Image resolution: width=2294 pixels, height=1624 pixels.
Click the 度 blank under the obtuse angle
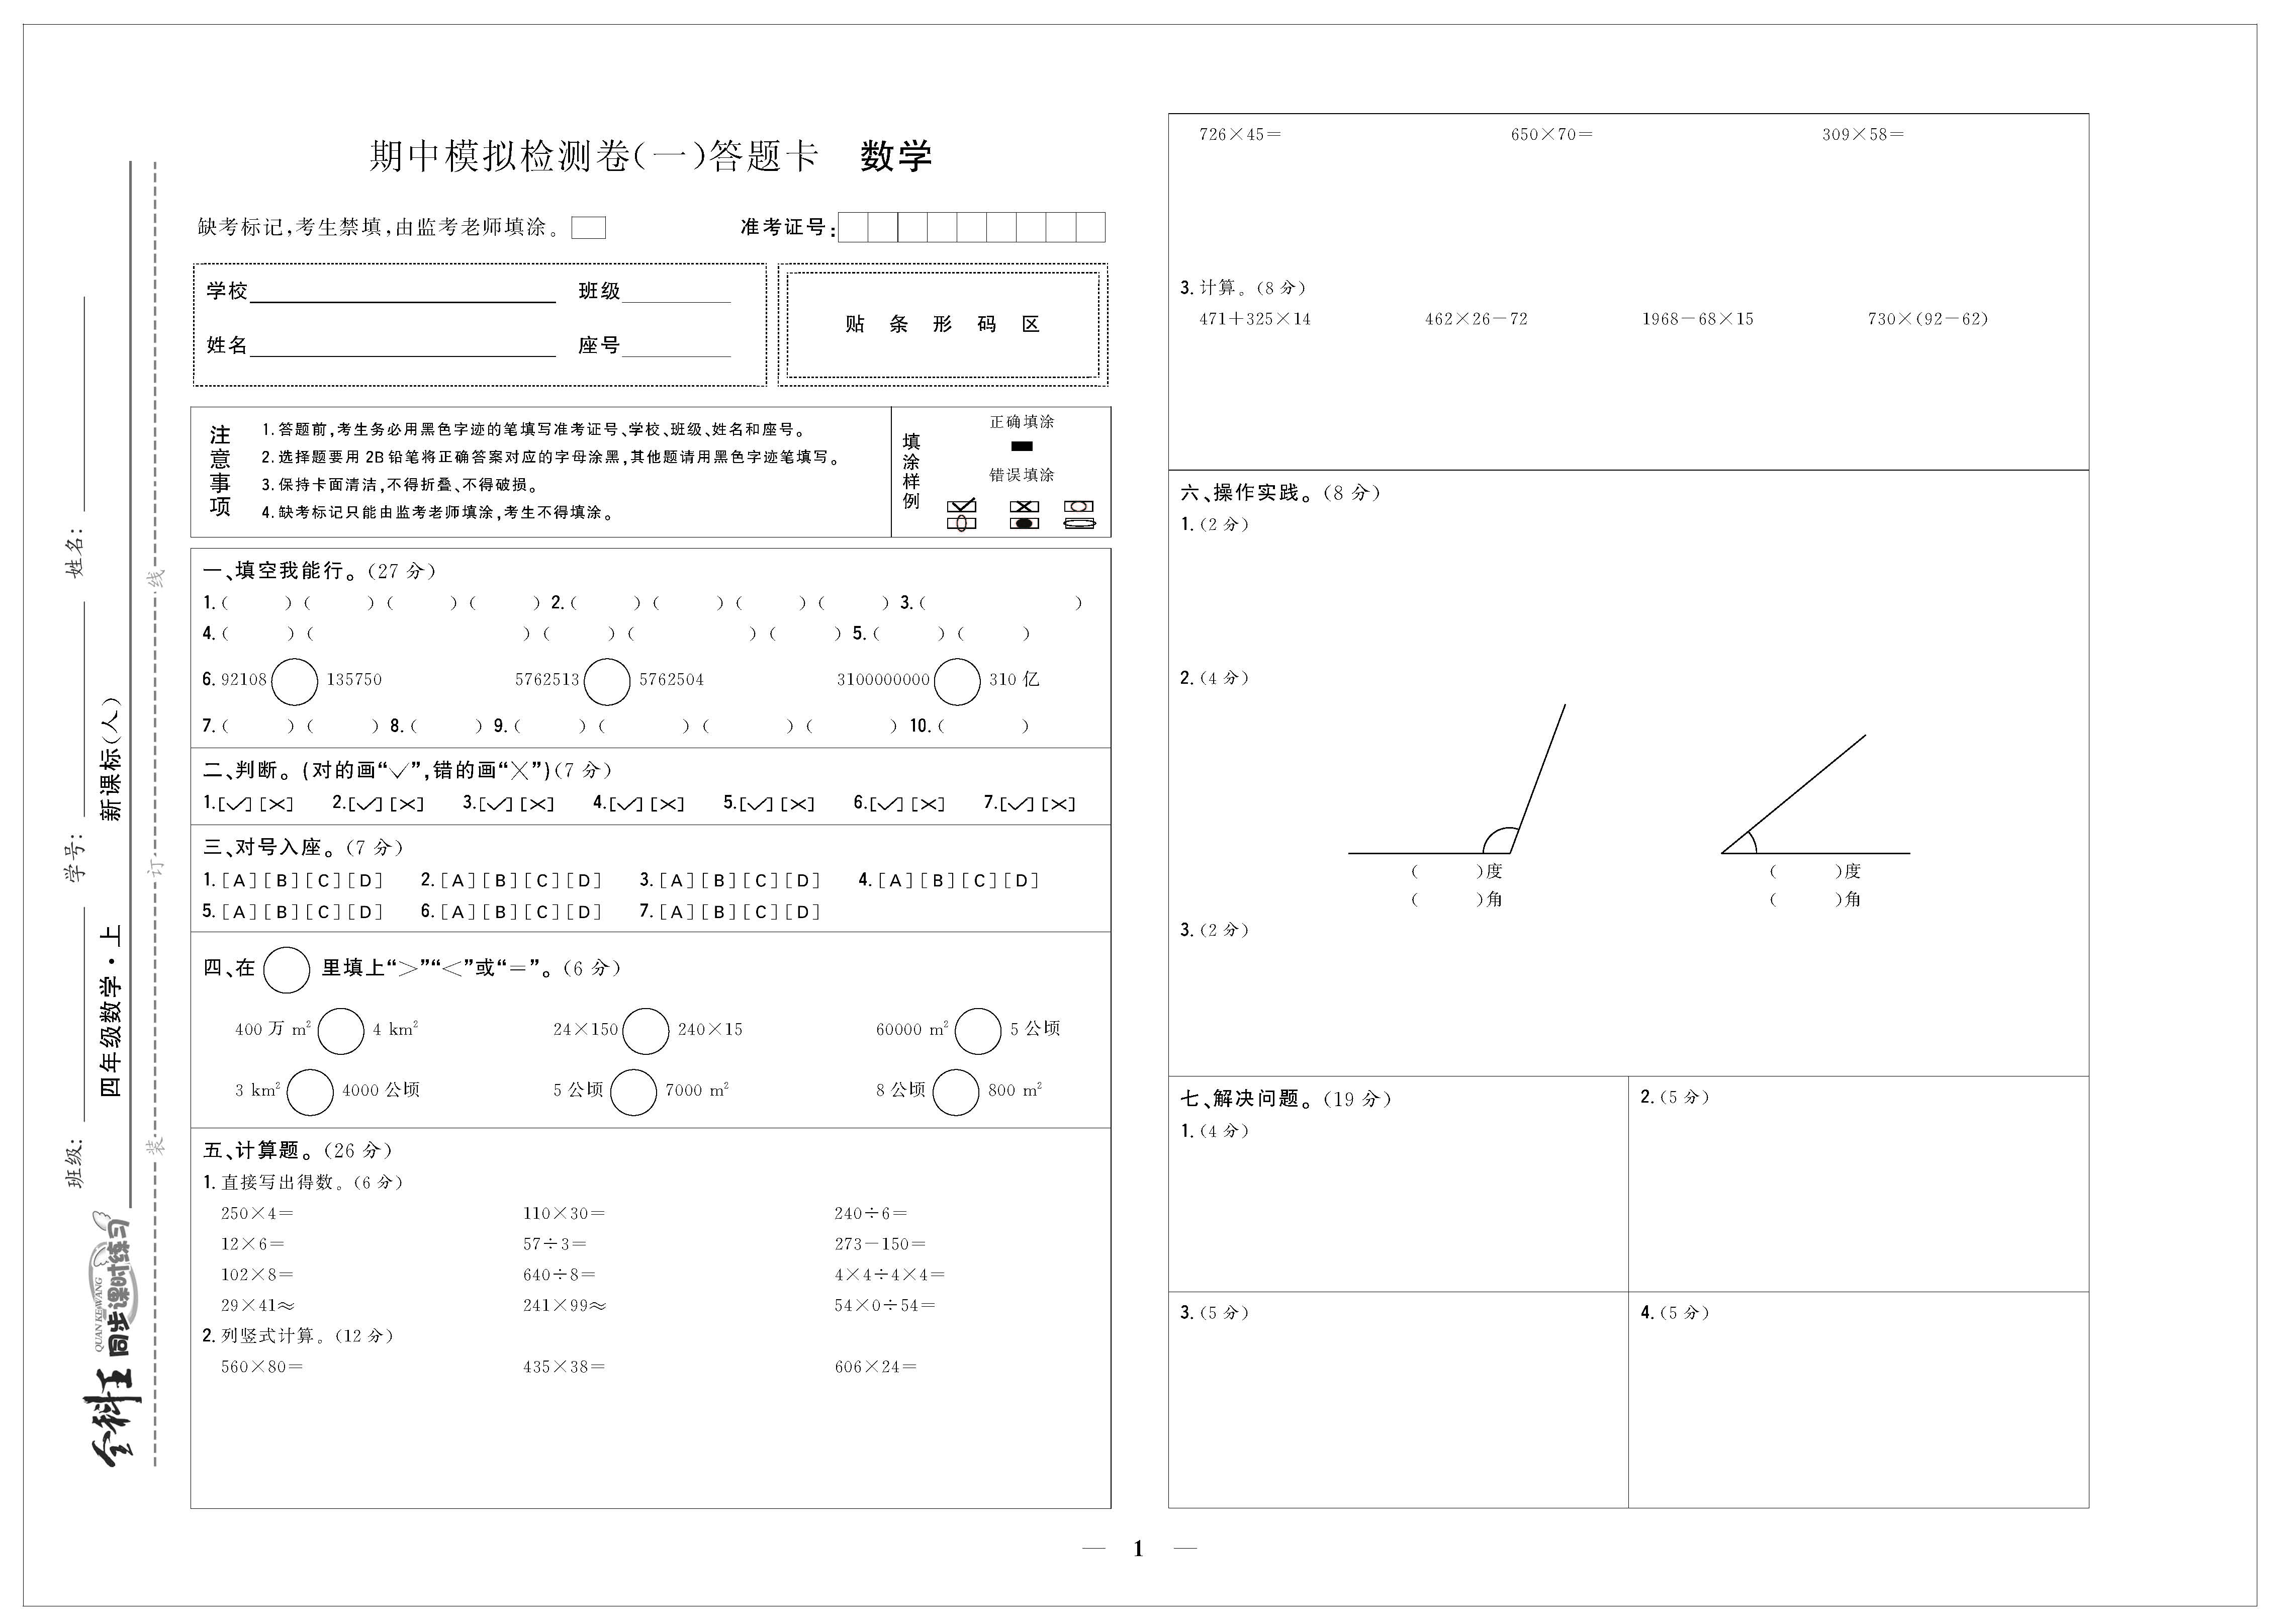click(x=1447, y=872)
